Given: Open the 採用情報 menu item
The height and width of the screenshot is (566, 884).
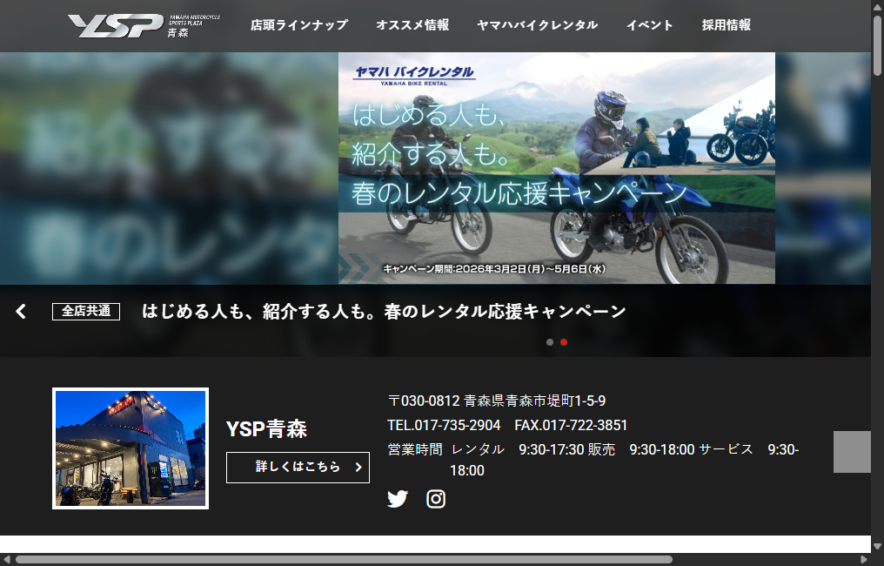Looking at the screenshot, I should click(x=727, y=25).
